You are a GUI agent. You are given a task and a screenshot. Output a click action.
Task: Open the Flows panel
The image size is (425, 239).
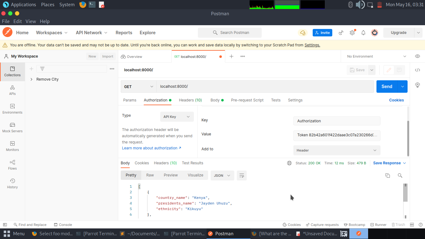[12, 165]
